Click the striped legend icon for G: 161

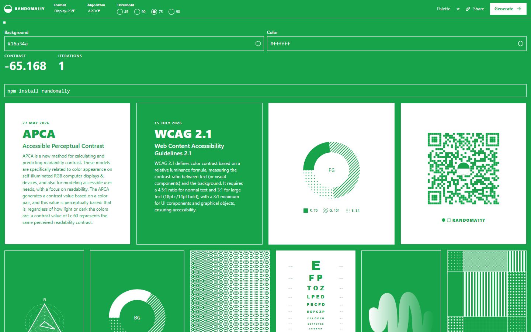[326, 211]
